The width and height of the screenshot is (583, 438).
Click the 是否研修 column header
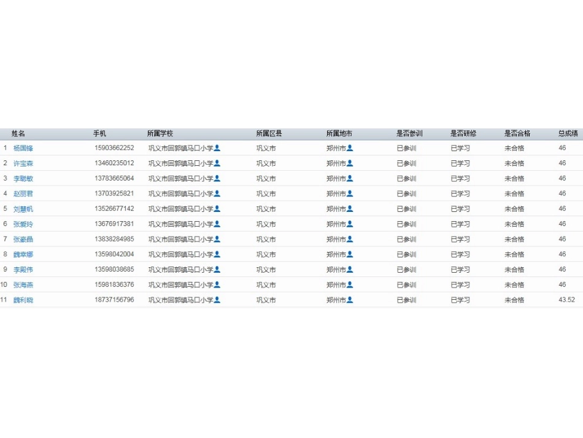coord(463,133)
